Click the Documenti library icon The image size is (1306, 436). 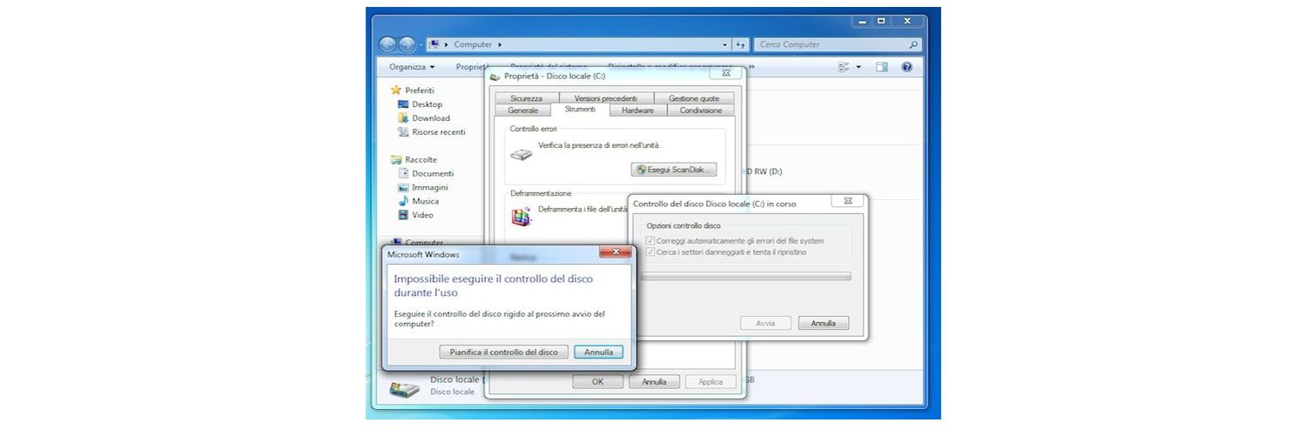click(x=403, y=173)
